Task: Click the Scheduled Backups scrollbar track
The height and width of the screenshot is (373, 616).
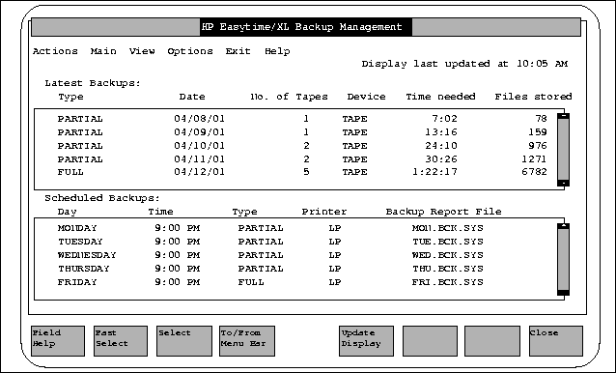Action: coord(563,259)
